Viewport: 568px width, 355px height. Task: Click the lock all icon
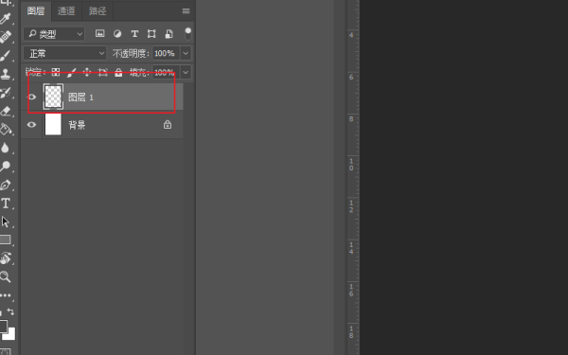118,73
